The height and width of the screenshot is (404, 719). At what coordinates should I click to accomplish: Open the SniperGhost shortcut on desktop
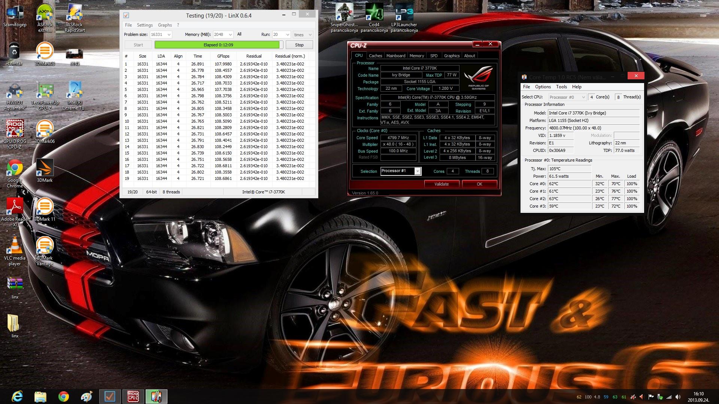pyautogui.click(x=344, y=18)
